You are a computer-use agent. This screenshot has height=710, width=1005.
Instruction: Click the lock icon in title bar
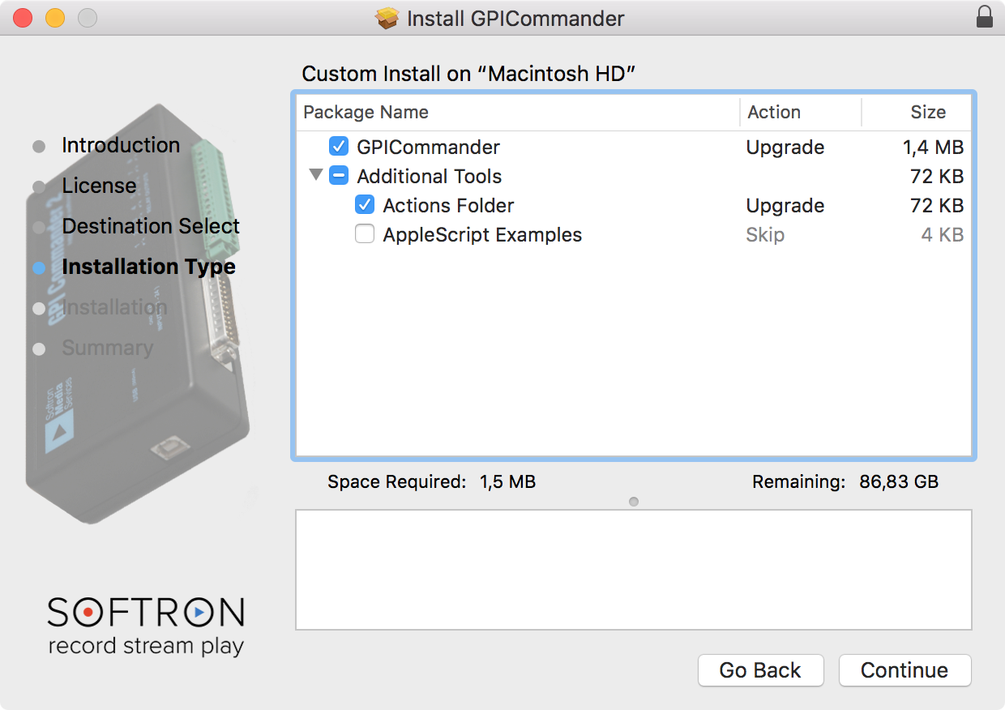985,17
